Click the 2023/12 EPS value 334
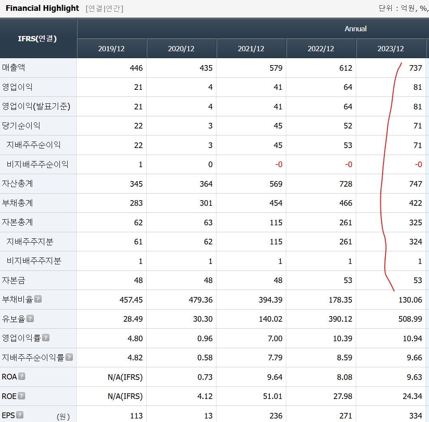Screen dimensions: 429x422 [415, 416]
